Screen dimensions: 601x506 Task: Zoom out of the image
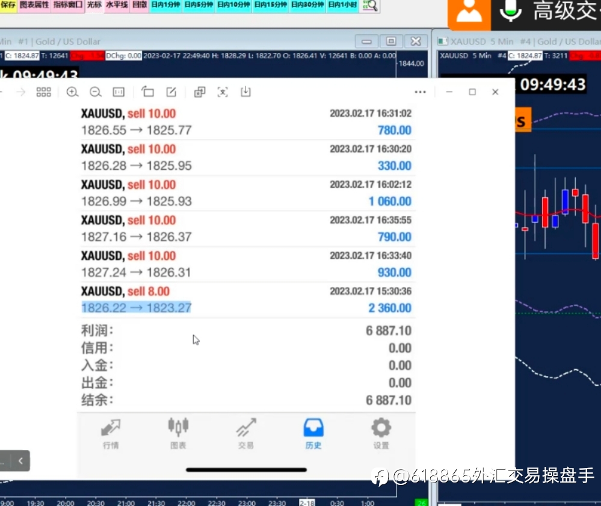pyautogui.click(x=96, y=92)
